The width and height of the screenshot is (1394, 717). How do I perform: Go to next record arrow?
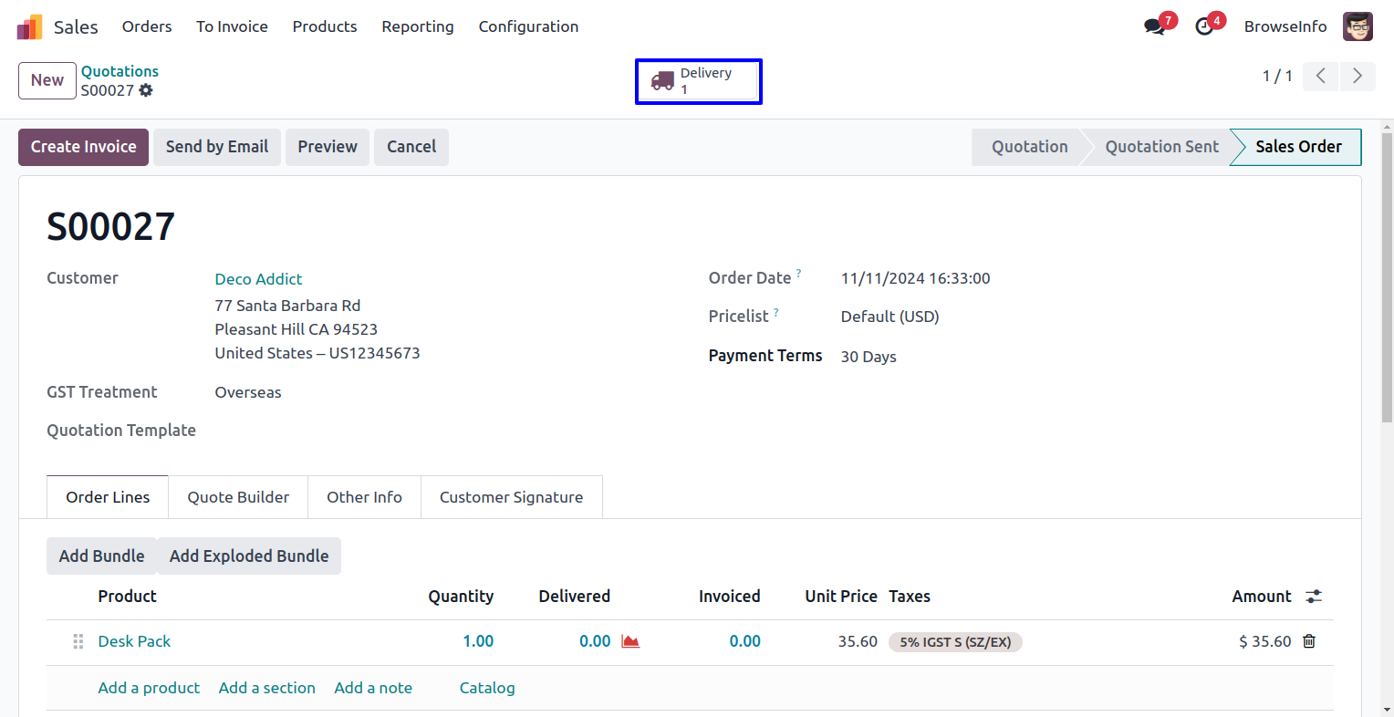tap(1357, 76)
